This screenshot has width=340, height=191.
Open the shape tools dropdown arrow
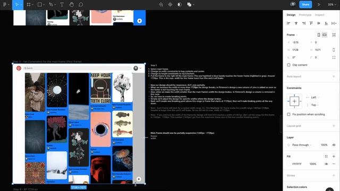[44, 5]
